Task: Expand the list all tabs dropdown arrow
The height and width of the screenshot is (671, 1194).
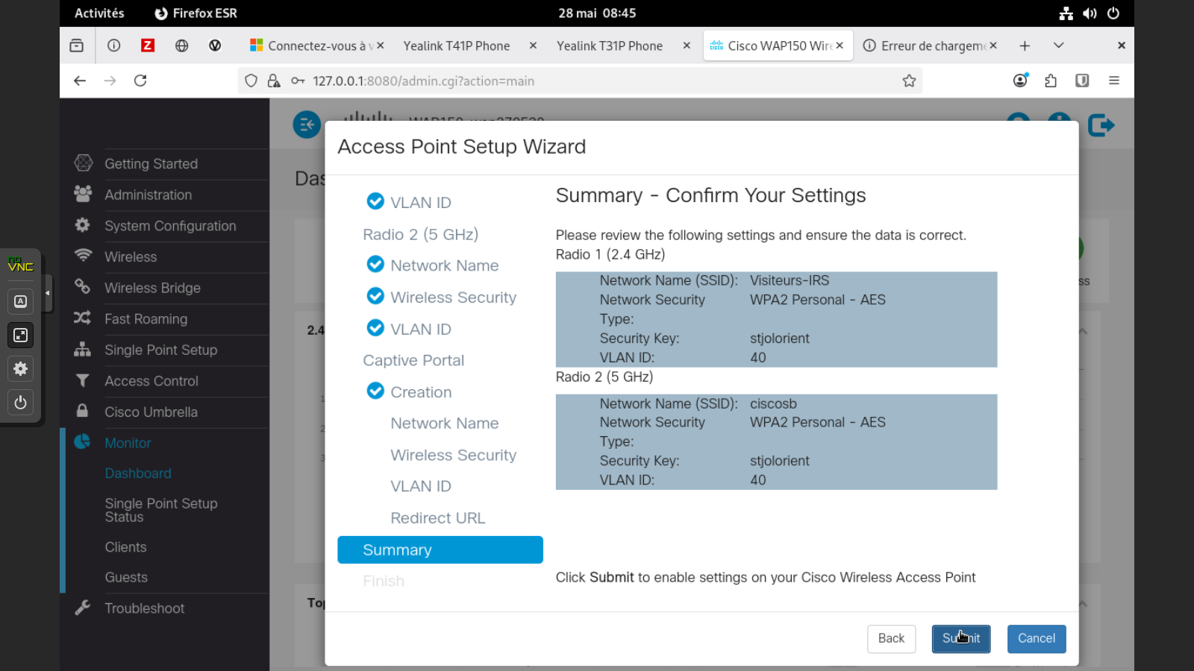Action: pos(1058,45)
